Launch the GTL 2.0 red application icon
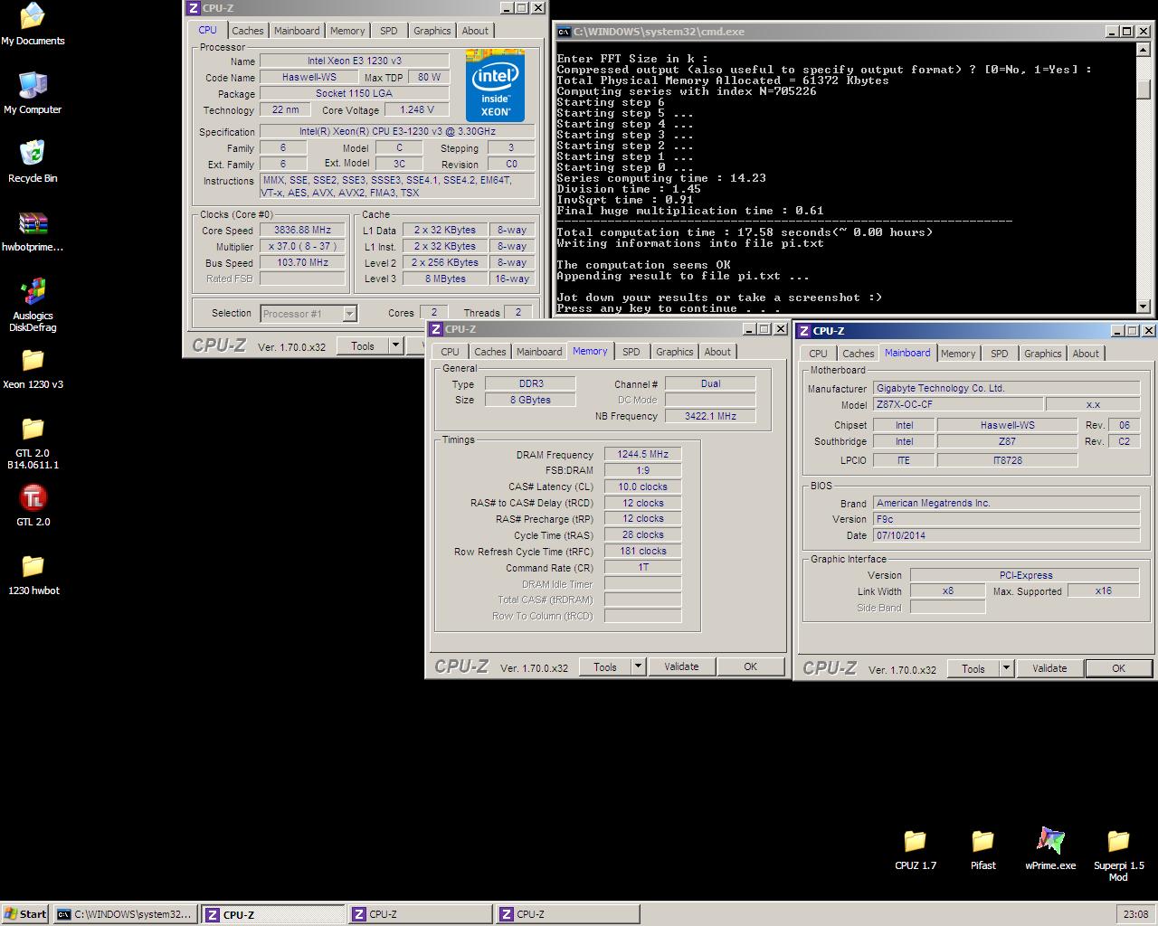Viewport: 1158px width, 926px height. point(33,497)
